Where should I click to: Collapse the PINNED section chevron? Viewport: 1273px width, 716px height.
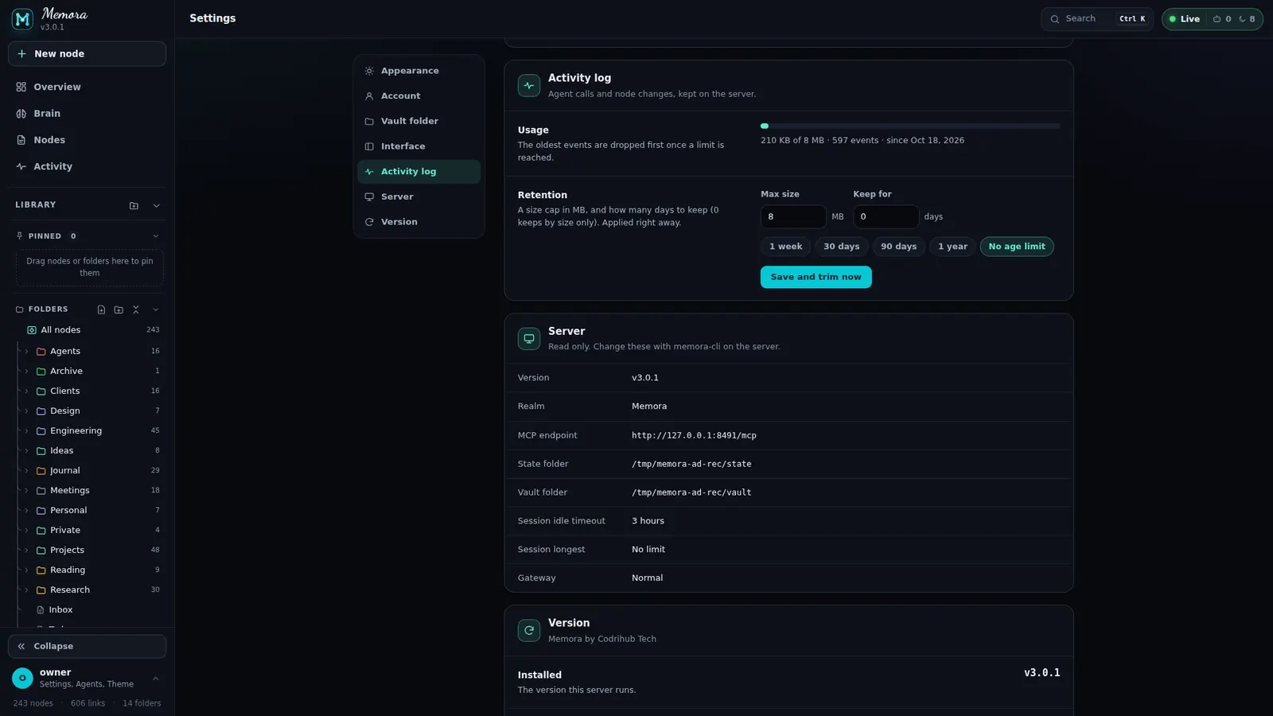click(x=156, y=236)
